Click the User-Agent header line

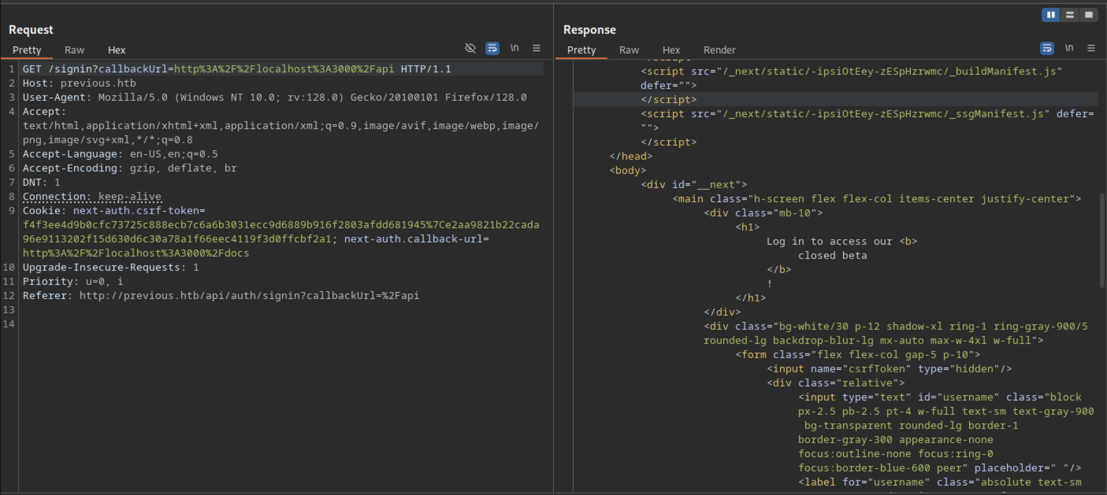pos(275,97)
